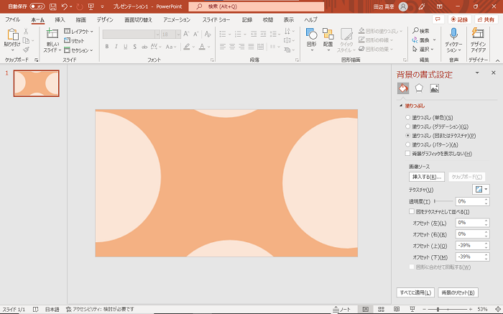The height and width of the screenshot is (314, 503).
Task: Open Design Ideas (デザインアイデア) in the ribbon
Action: [x=478, y=34]
